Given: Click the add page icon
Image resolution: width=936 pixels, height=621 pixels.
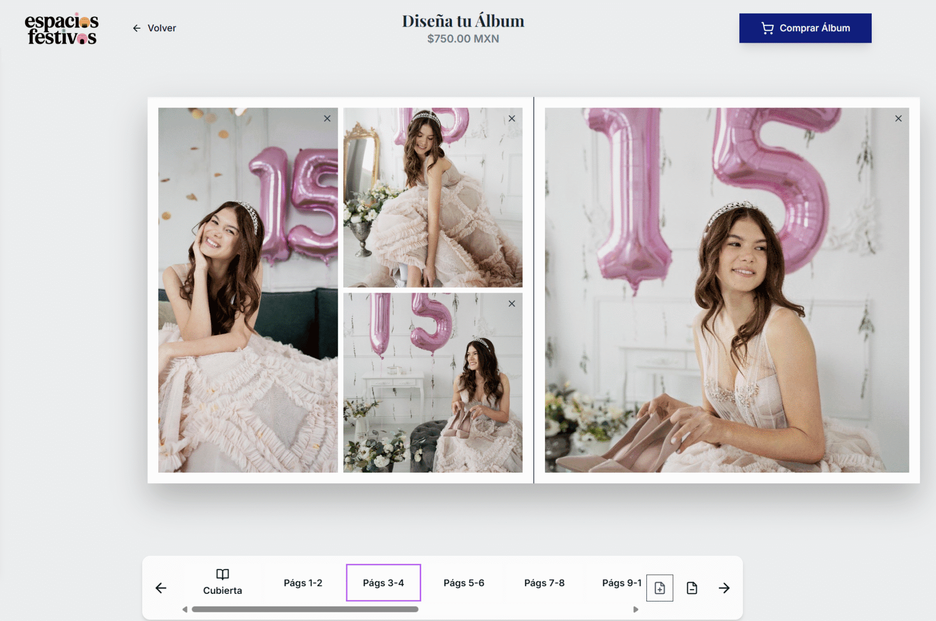Looking at the screenshot, I should 660,588.
